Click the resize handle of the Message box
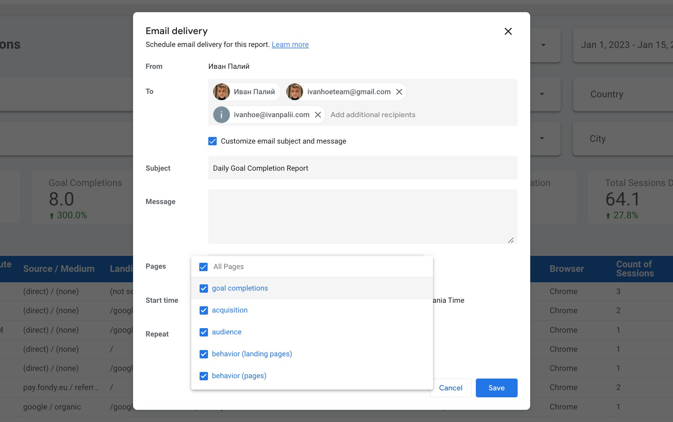 click(x=511, y=240)
